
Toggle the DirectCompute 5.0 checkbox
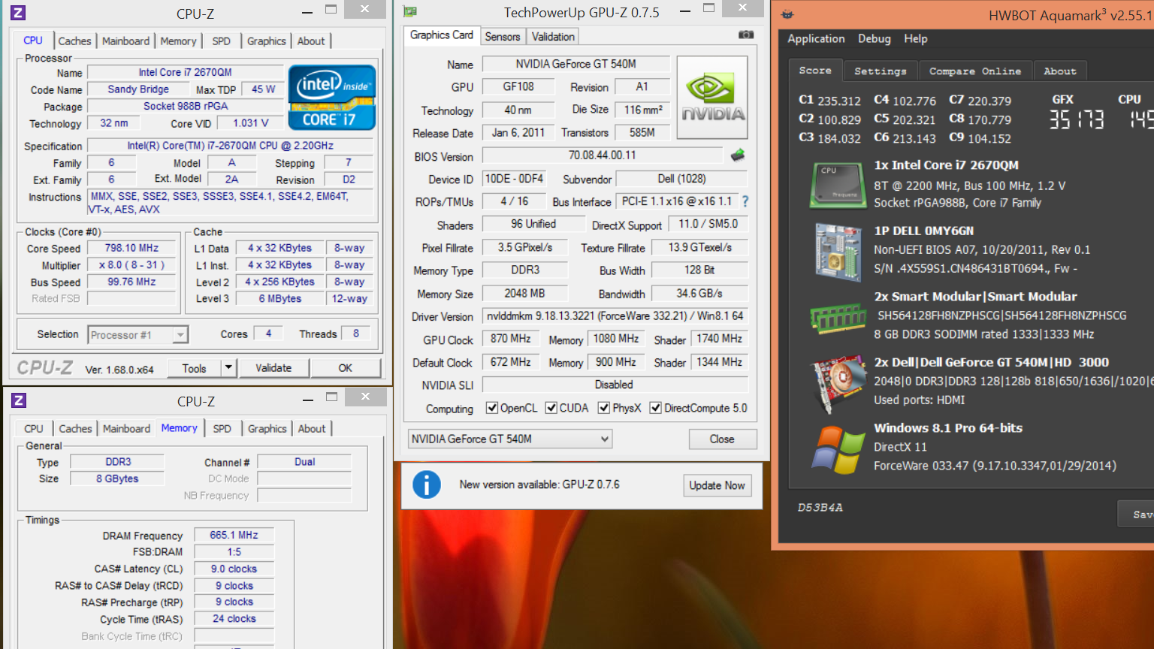tap(656, 408)
